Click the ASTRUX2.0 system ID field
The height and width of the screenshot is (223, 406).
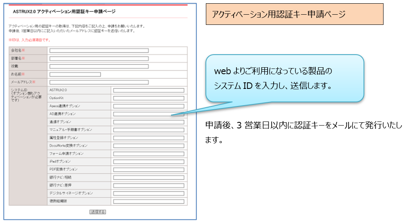[x=149, y=91]
